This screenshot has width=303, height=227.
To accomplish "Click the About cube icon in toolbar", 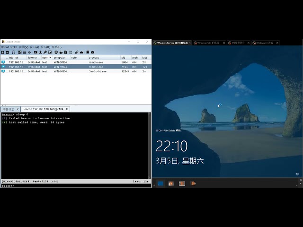I will (93, 52).
